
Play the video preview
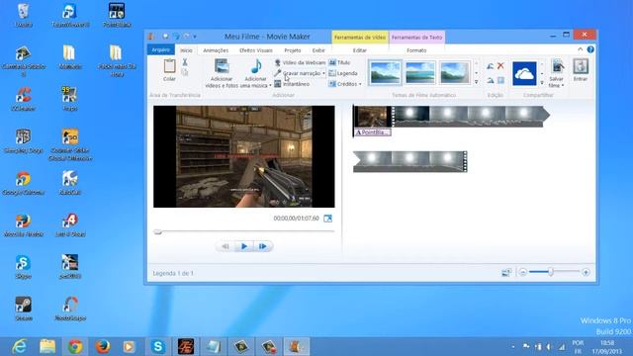tap(244, 246)
